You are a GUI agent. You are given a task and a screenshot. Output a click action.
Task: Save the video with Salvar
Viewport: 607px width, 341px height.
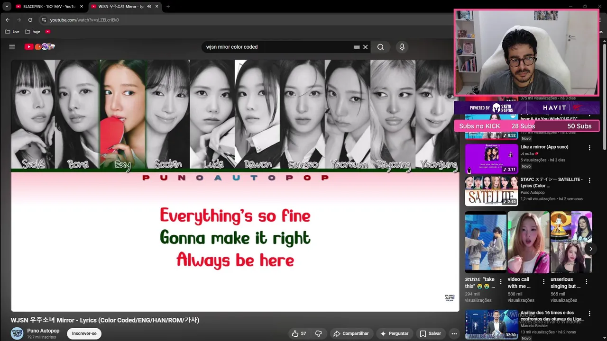pos(430,333)
